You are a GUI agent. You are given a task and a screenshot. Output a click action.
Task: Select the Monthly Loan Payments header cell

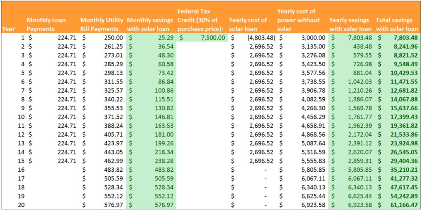46,24
